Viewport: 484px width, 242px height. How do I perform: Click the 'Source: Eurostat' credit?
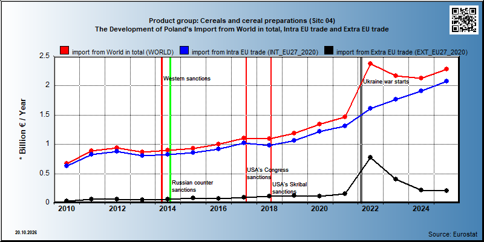[453, 234]
